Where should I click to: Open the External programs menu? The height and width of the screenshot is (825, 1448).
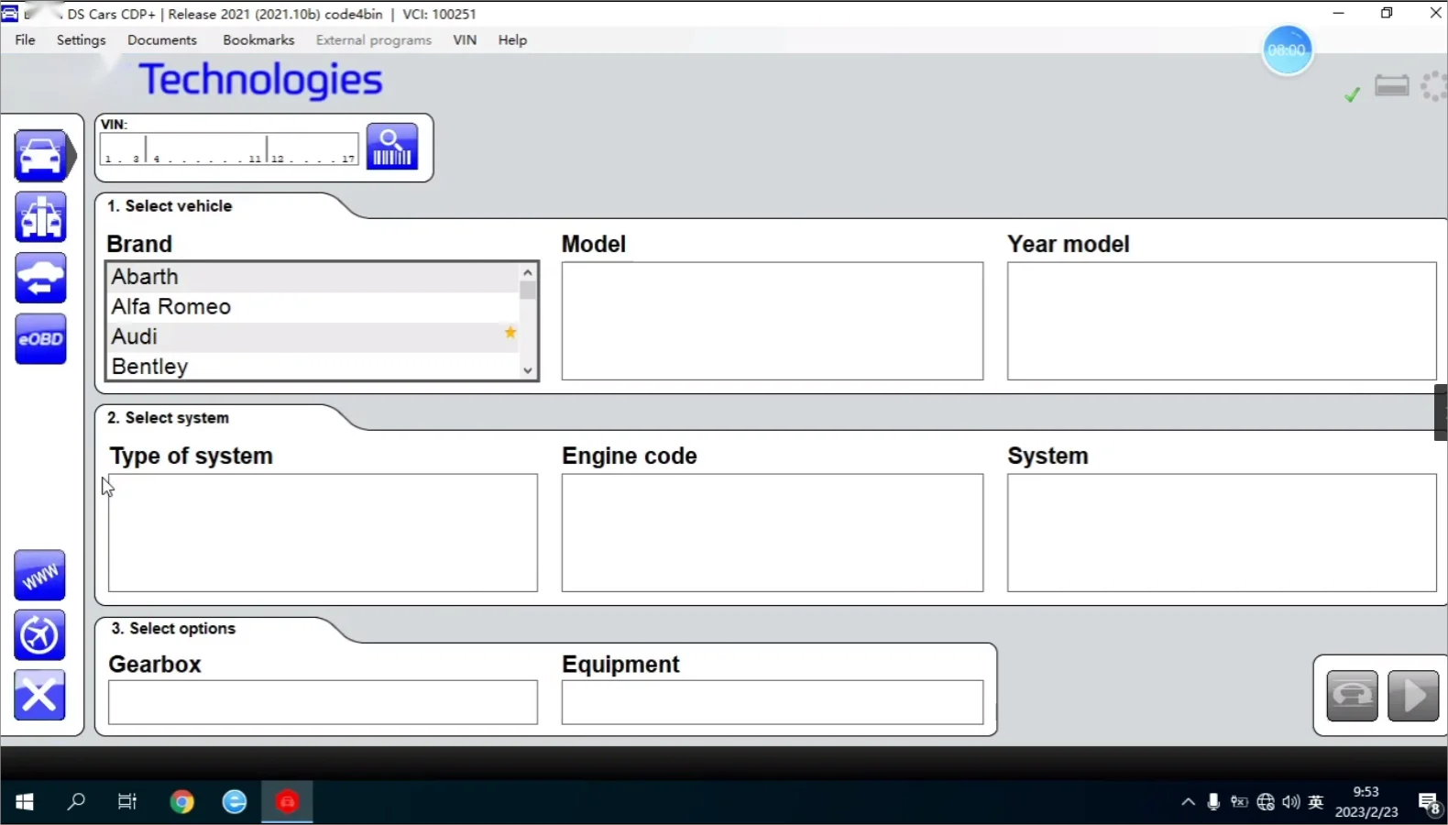click(x=374, y=40)
